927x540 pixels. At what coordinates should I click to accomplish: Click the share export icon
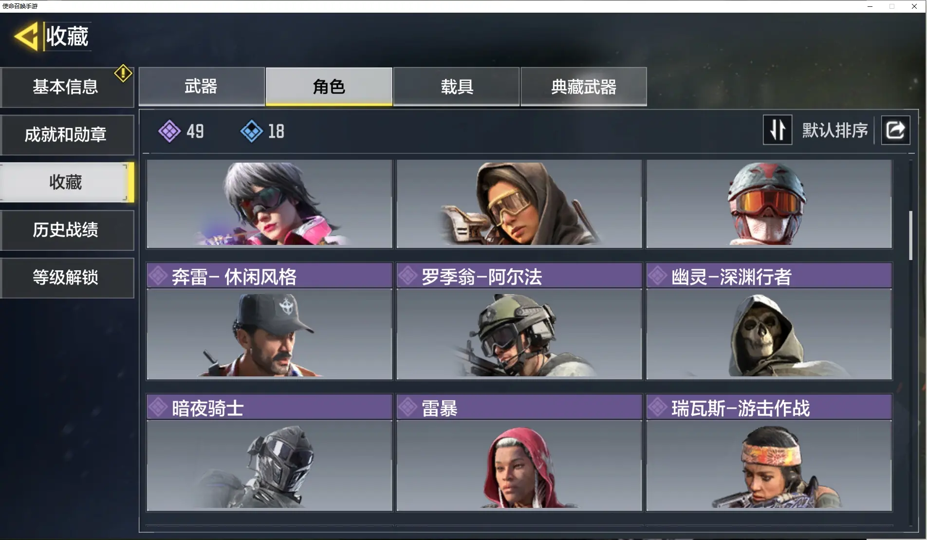coord(895,130)
